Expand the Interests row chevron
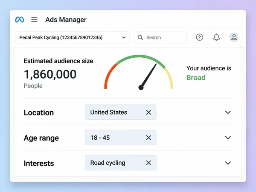Screen dimensions: 256x192 click(228, 163)
